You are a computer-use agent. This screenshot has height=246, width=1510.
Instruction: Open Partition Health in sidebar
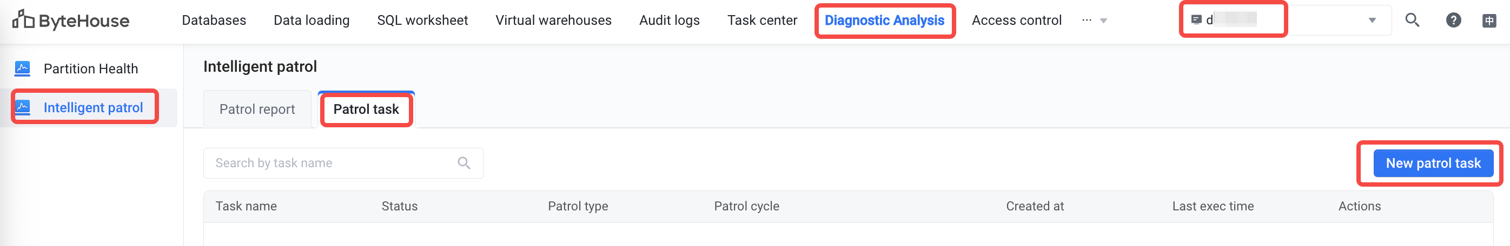coord(91,69)
